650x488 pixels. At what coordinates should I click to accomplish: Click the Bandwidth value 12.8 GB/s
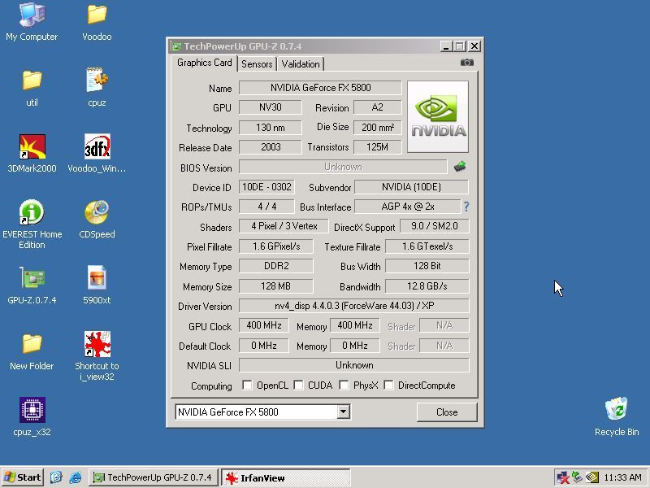coord(427,286)
